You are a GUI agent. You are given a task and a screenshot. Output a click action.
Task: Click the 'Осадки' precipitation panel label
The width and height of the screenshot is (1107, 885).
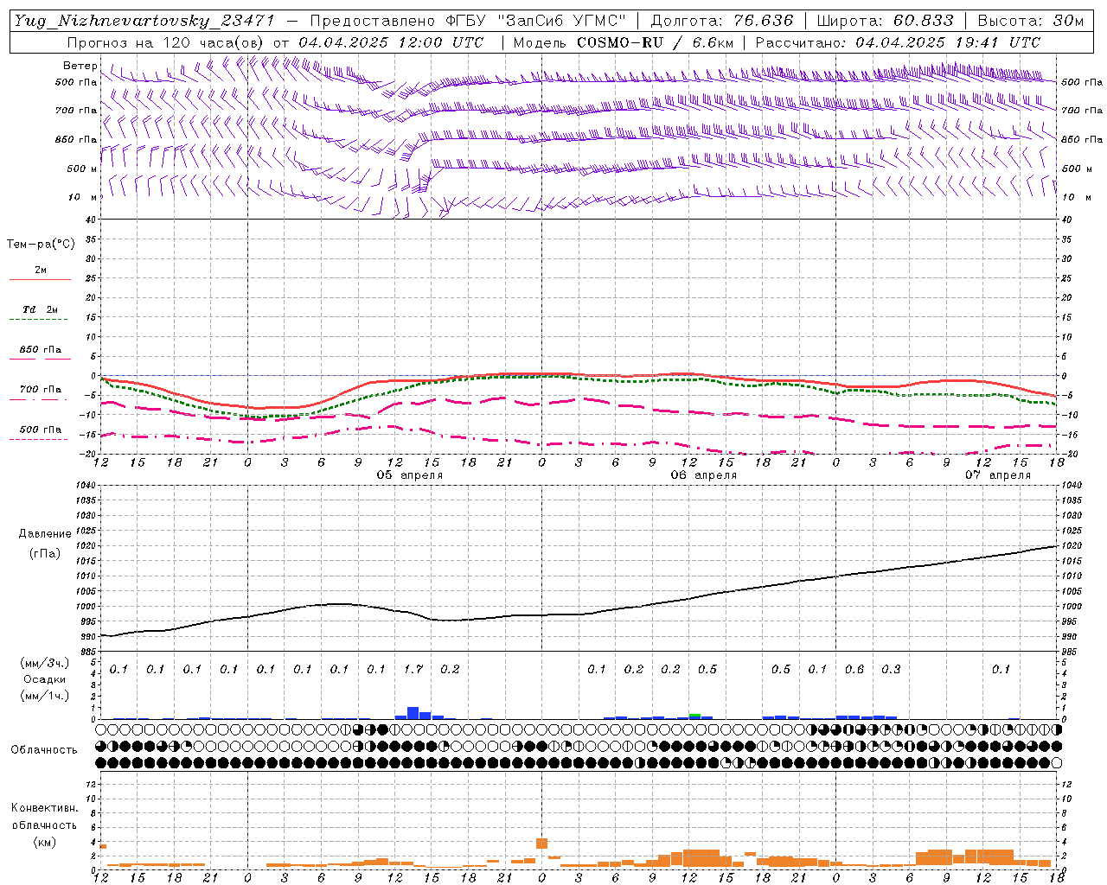[44, 679]
